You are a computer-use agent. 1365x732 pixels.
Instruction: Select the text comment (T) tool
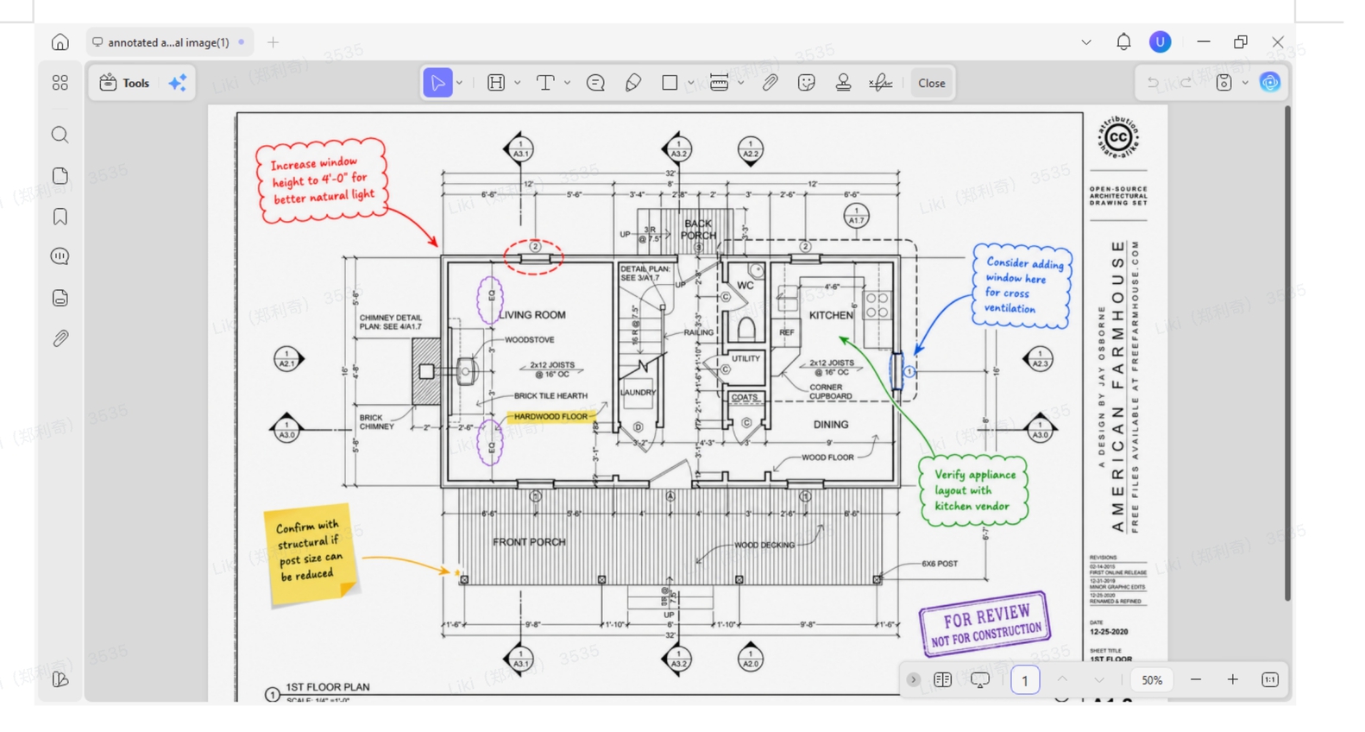tap(545, 83)
